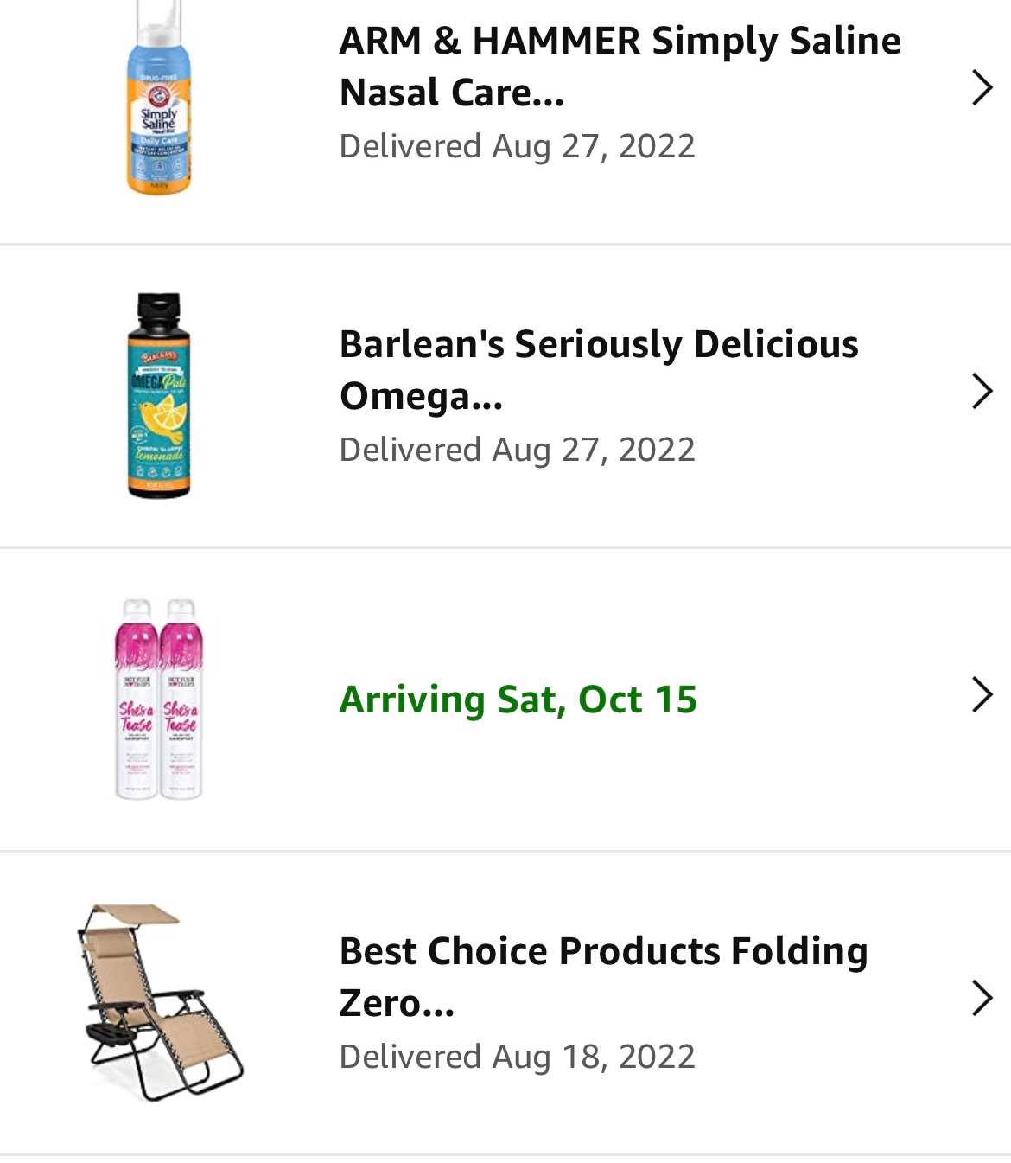
Task: Select the Best Choice folding chair image
Action: pyautogui.click(x=160, y=1001)
